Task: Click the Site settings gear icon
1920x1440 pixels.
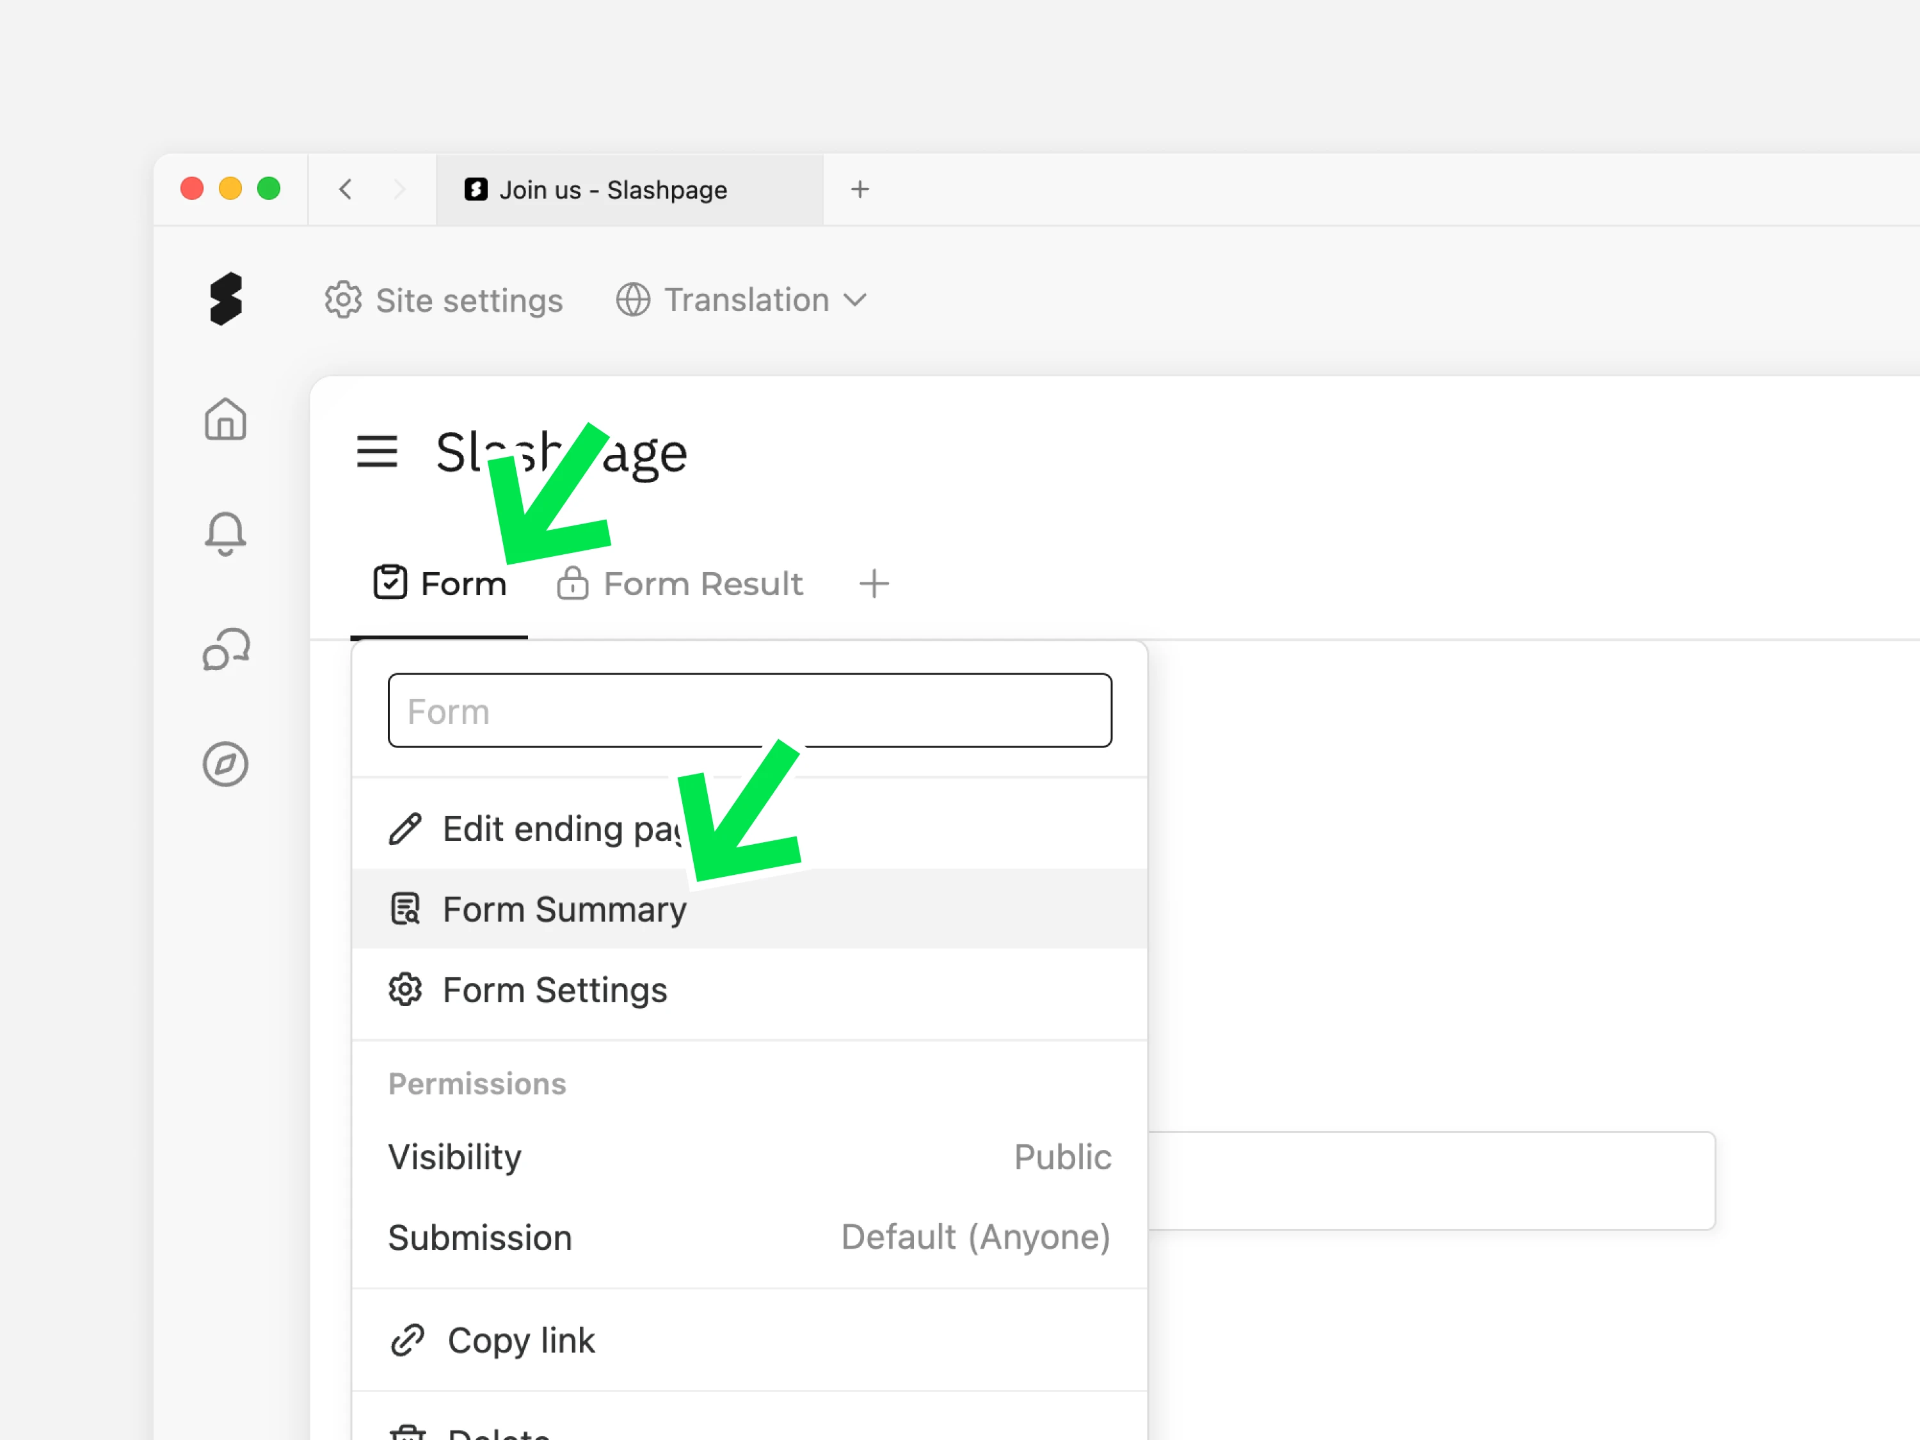Action: [344, 300]
